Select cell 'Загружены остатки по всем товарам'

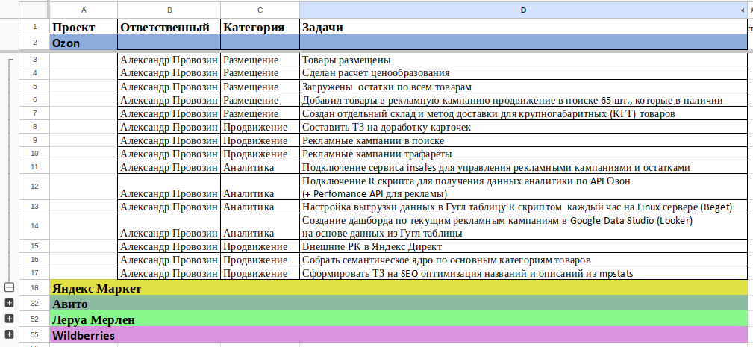(x=523, y=87)
